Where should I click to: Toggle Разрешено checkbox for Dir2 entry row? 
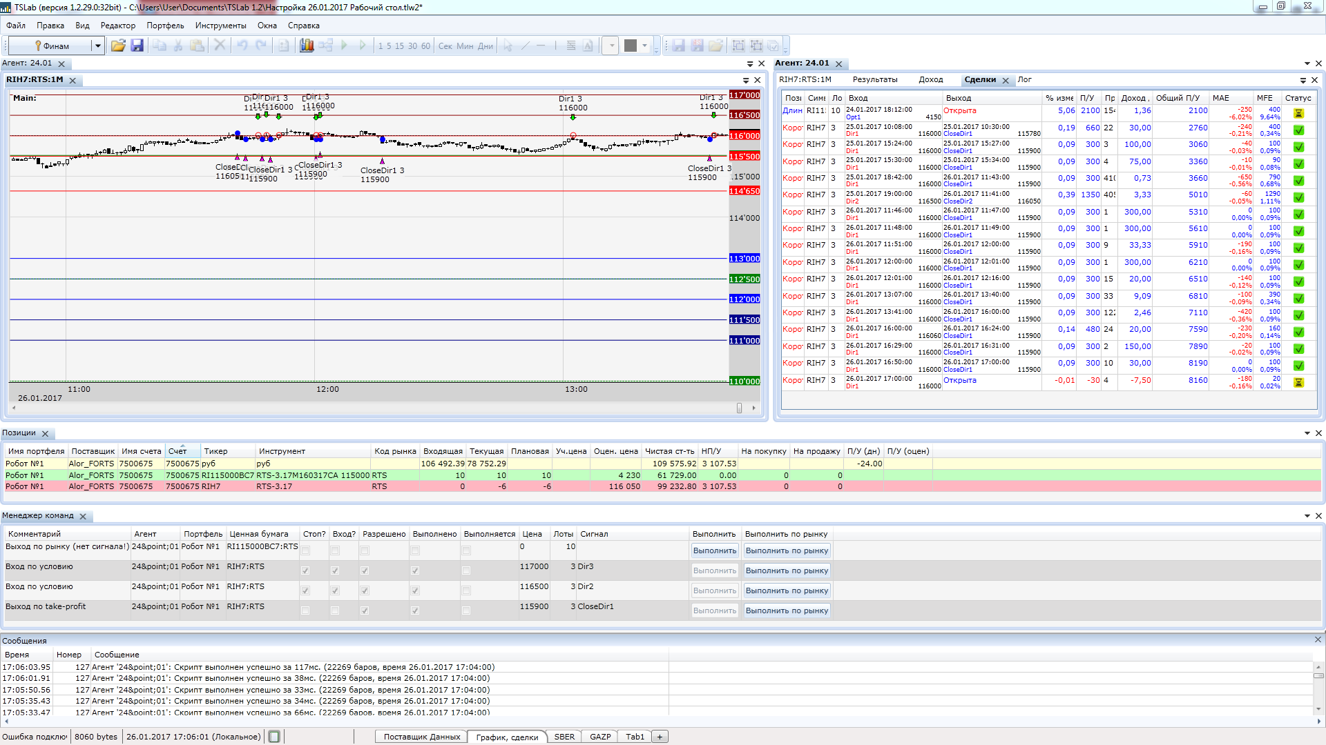point(365,590)
